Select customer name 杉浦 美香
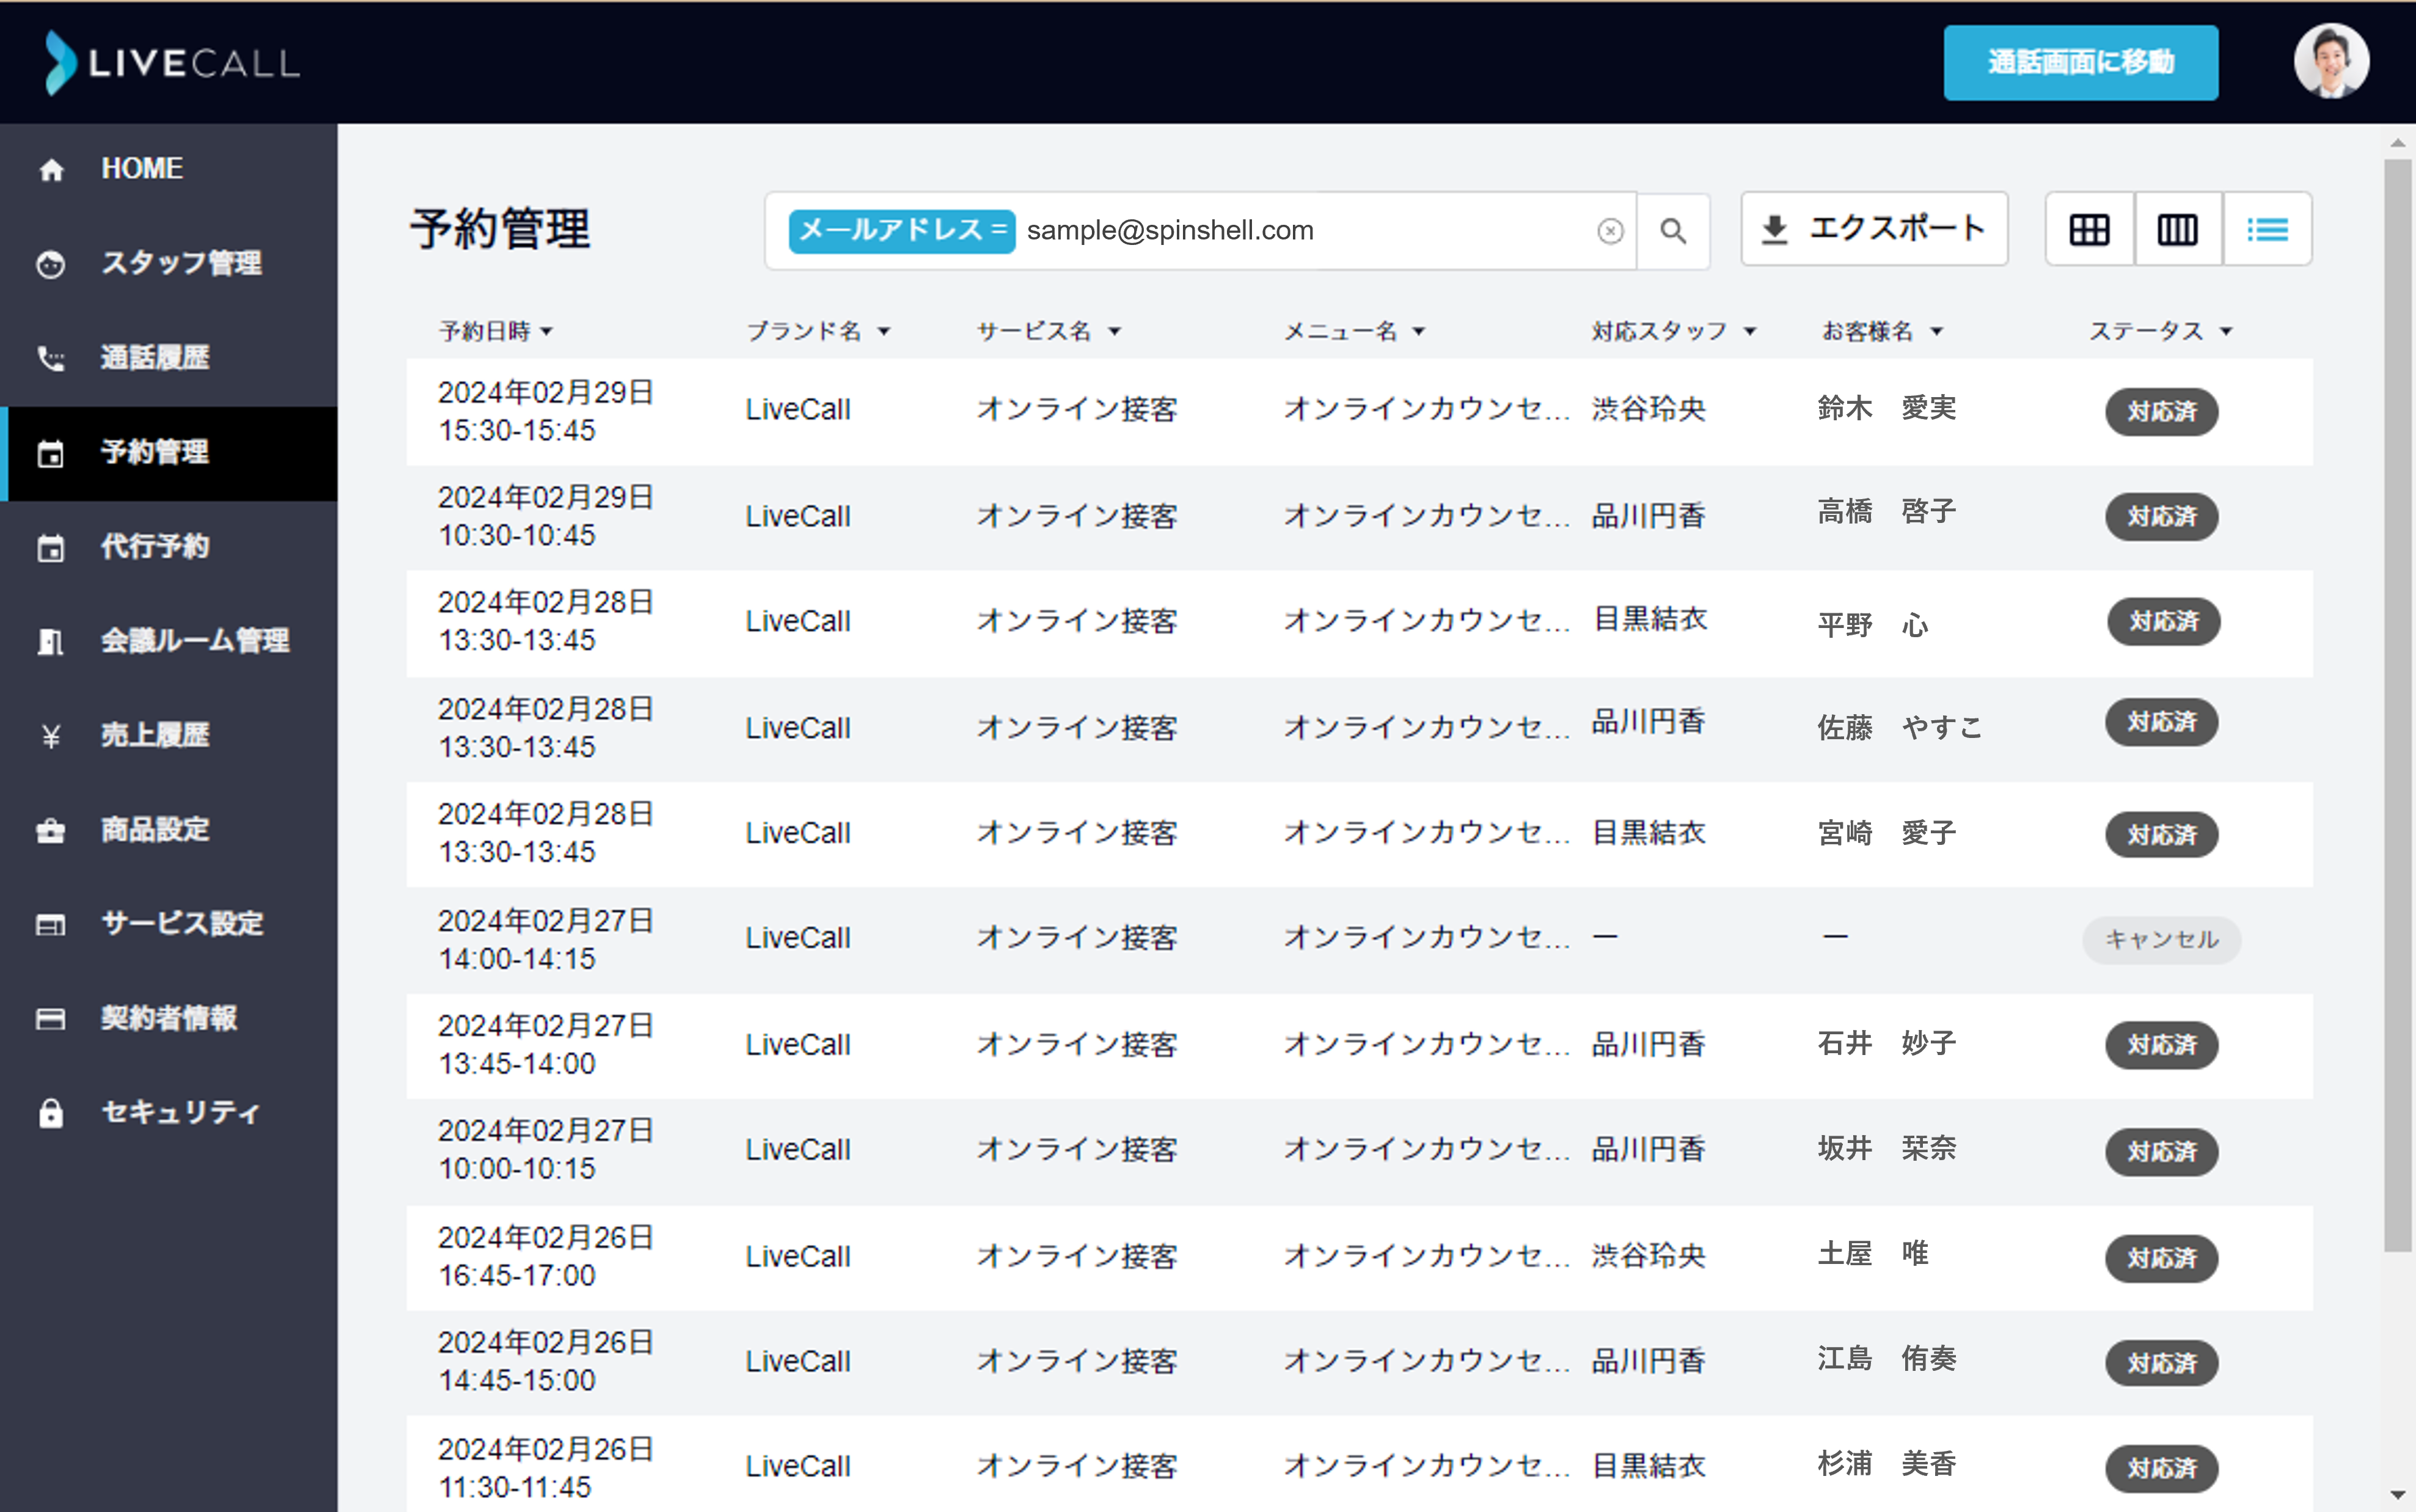Viewport: 2416px width, 1512px height. point(1886,1465)
